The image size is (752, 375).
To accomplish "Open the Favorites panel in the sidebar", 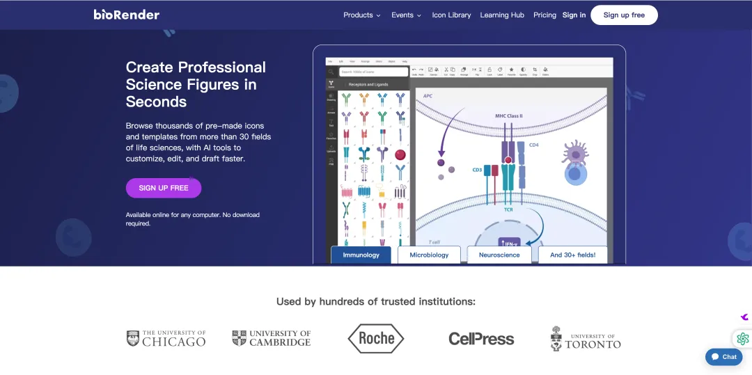I will tap(331, 136).
